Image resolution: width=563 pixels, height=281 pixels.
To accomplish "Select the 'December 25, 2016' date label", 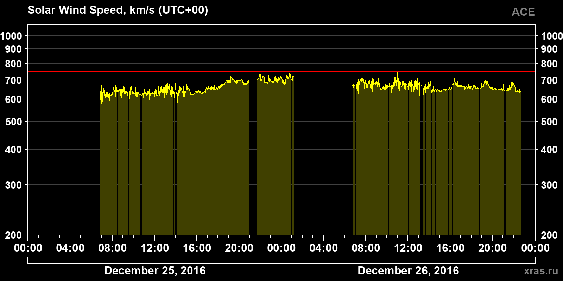I will (x=155, y=270).
